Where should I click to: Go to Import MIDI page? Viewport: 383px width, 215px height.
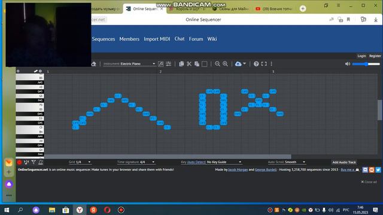[x=157, y=39]
